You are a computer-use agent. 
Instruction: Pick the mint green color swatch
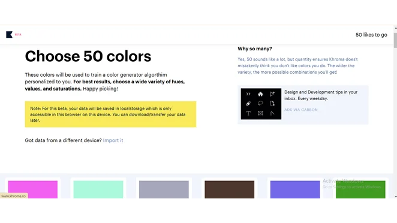tap(98, 189)
